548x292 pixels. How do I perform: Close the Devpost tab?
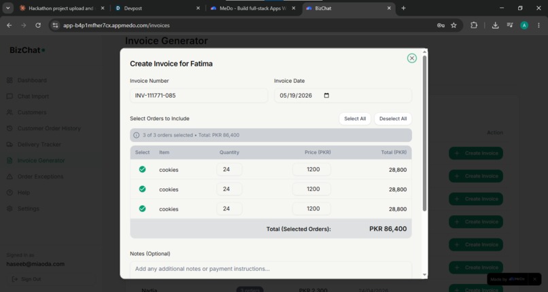click(198, 8)
